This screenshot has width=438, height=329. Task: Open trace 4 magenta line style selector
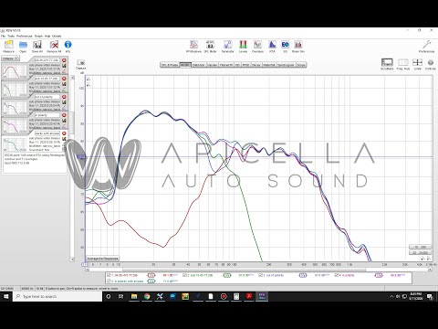point(379,275)
